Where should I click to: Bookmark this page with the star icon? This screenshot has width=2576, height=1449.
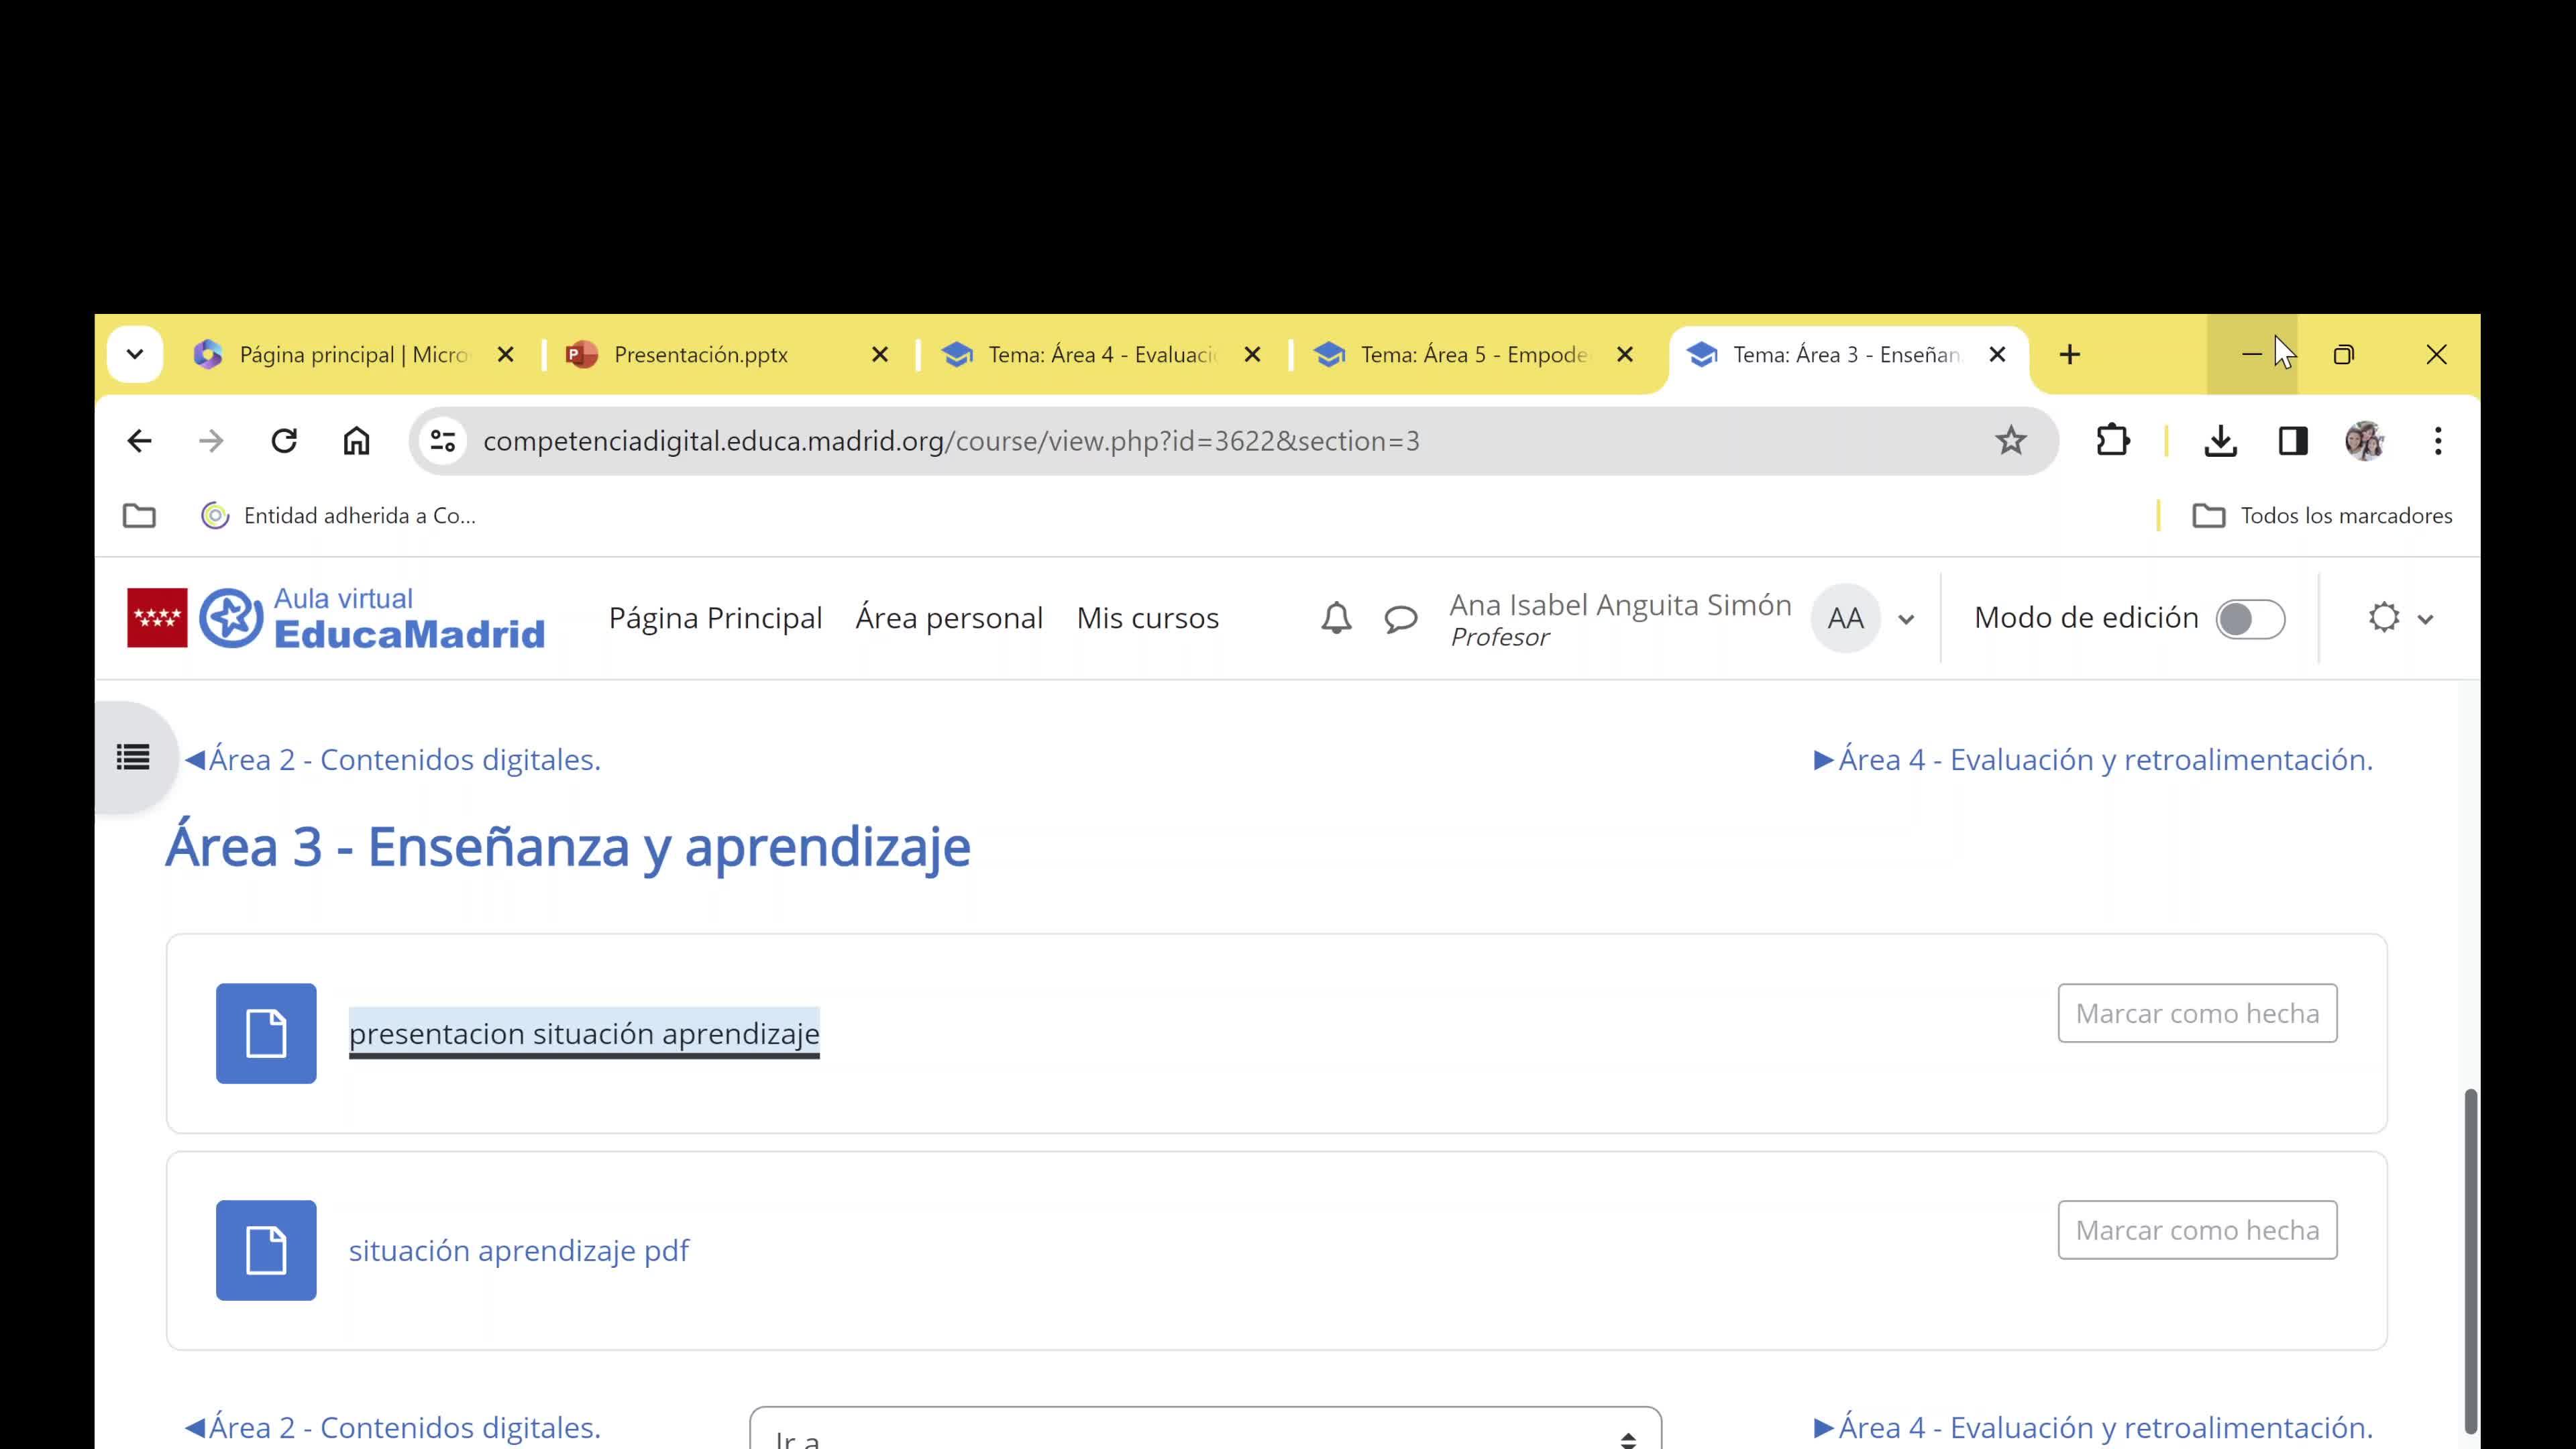[2010, 441]
